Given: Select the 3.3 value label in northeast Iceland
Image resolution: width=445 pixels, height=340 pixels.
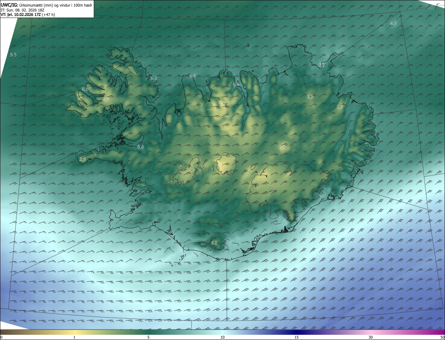Looking at the screenshot, I should [310, 97].
